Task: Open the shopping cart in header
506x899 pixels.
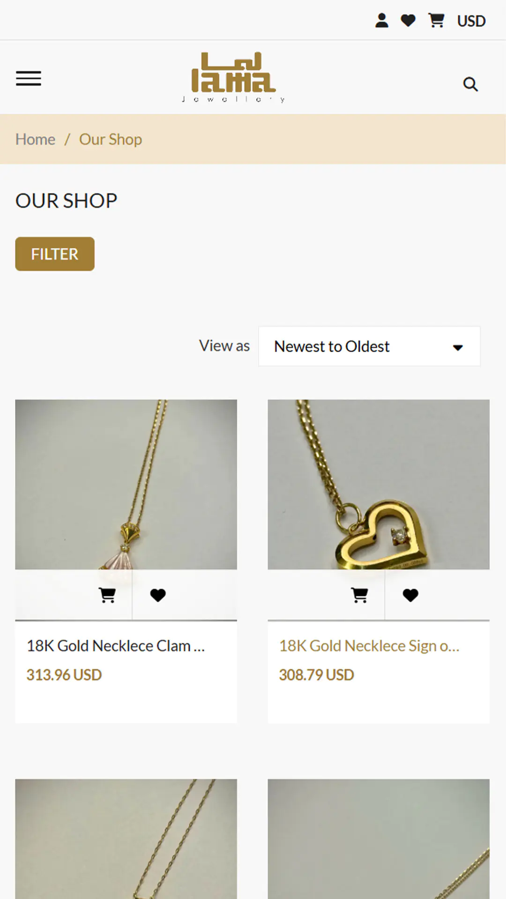Action: point(436,21)
